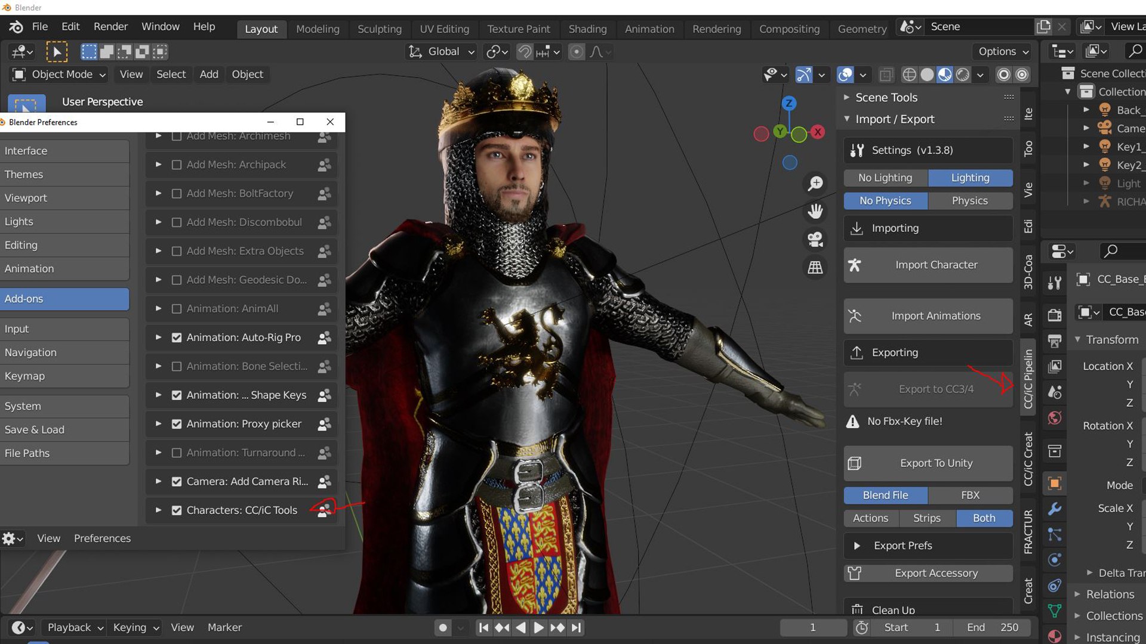Click the snap magnet icon
Image resolution: width=1146 pixels, height=644 pixels.
point(525,52)
